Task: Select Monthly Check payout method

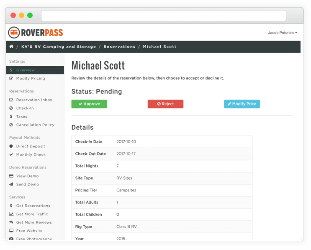Action: pos(31,155)
